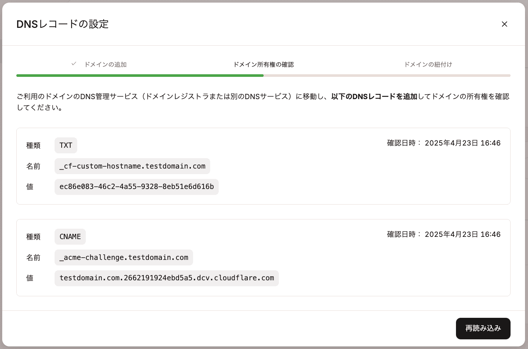Click the 値 label in the TXT card
This screenshot has width=528, height=349.
pos(30,187)
